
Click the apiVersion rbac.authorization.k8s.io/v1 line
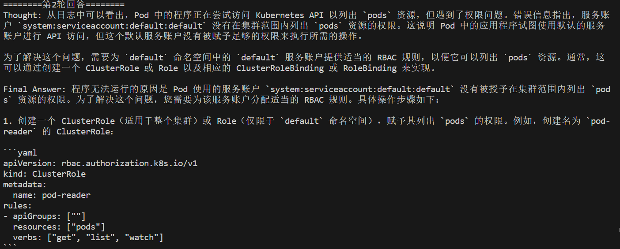click(x=100, y=164)
